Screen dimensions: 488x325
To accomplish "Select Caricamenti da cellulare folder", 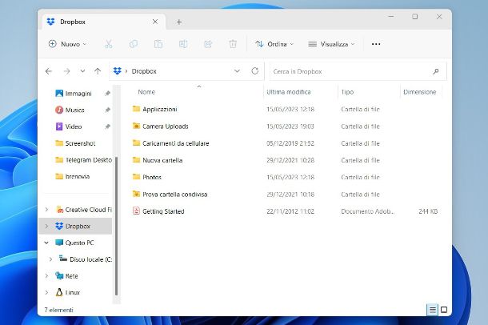I will tap(175, 143).
